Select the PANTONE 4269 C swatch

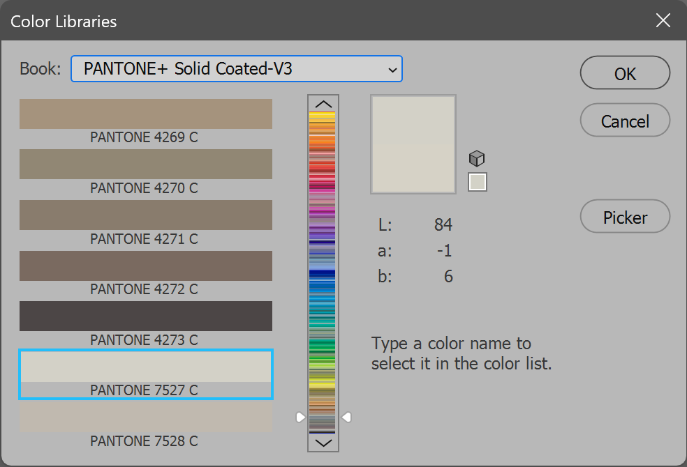145,114
